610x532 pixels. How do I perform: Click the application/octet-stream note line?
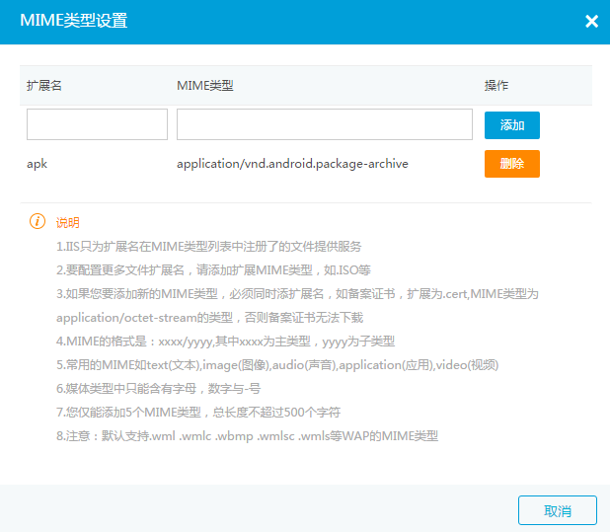pyautogui.click(x=209, y=318)
